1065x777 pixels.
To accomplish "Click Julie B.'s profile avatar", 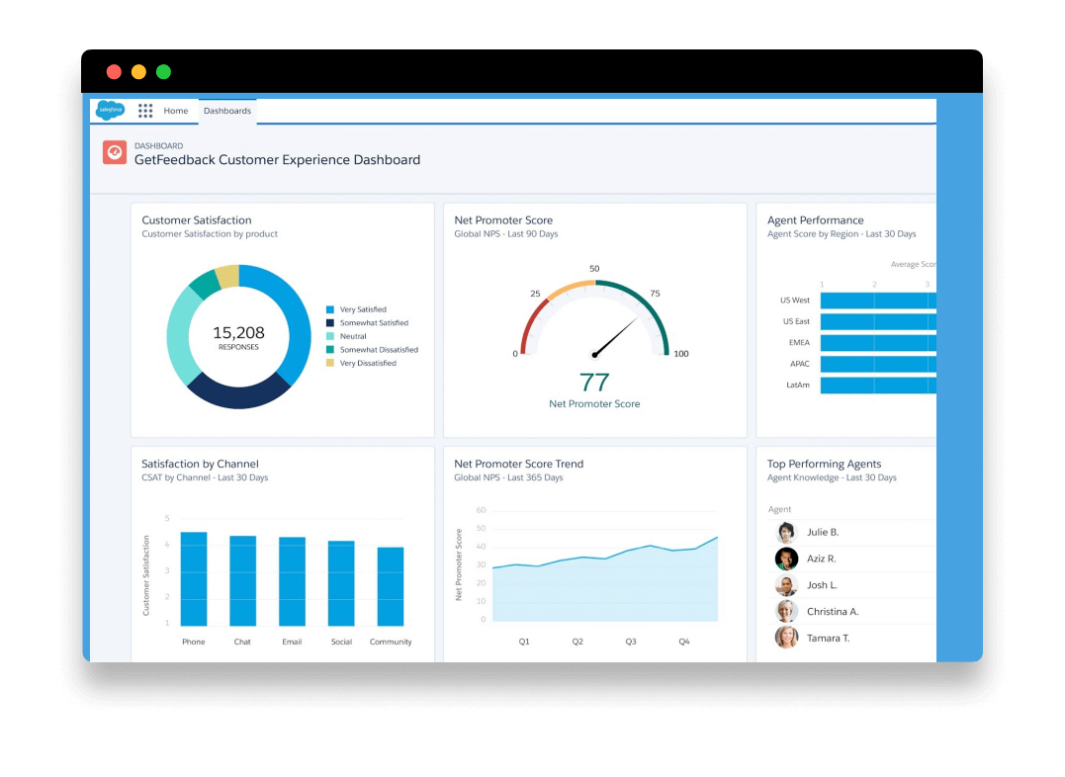I will [785, 532].
